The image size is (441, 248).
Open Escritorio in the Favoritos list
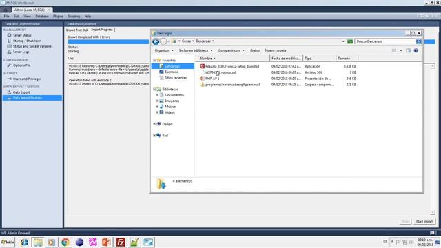coord(172,72)
